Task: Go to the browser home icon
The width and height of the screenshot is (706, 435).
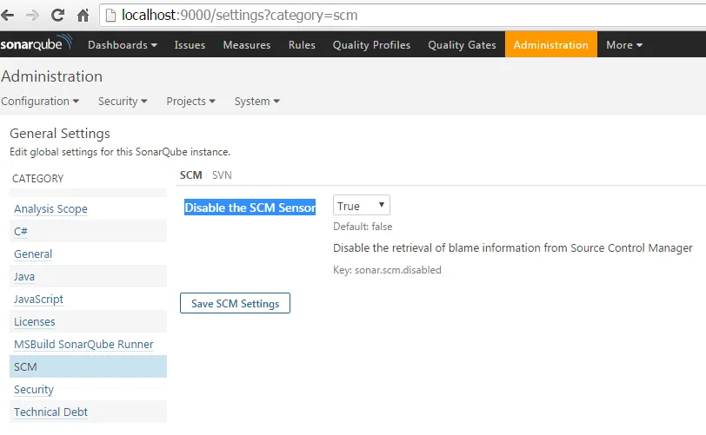Action: (83, 16)
